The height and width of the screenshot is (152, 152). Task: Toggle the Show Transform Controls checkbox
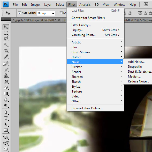(x=61, y=13)
